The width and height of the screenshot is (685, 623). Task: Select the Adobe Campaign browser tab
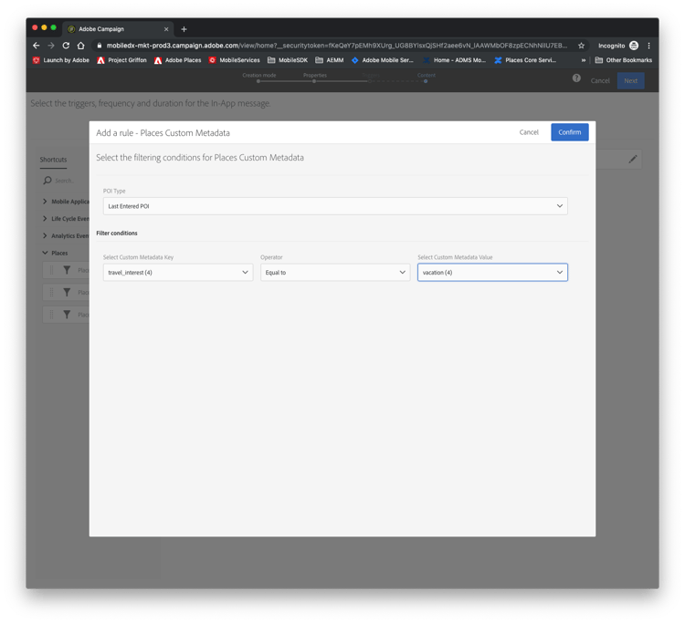click(118, 29)
